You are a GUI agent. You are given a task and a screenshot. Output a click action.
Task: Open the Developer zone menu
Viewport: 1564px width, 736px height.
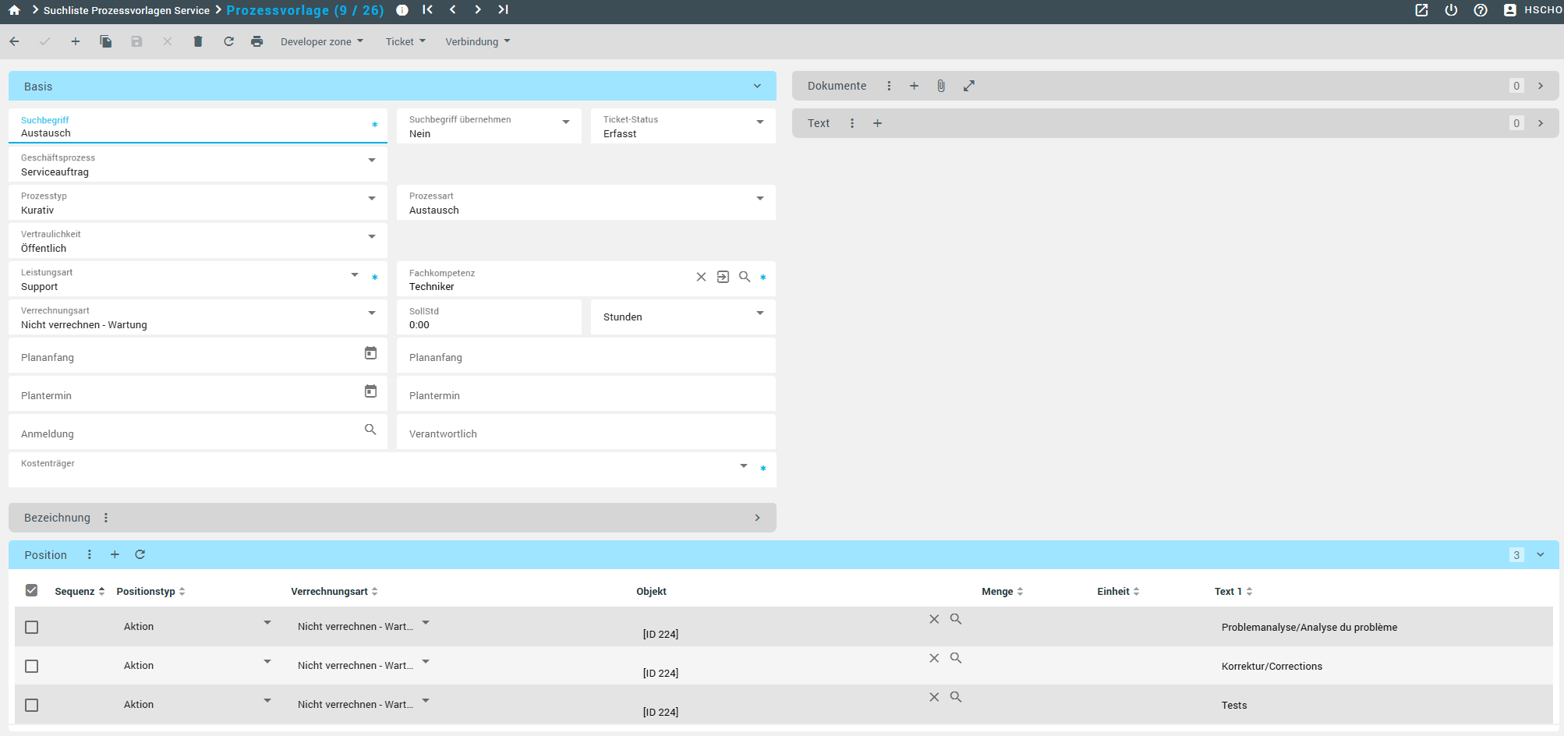321,41
